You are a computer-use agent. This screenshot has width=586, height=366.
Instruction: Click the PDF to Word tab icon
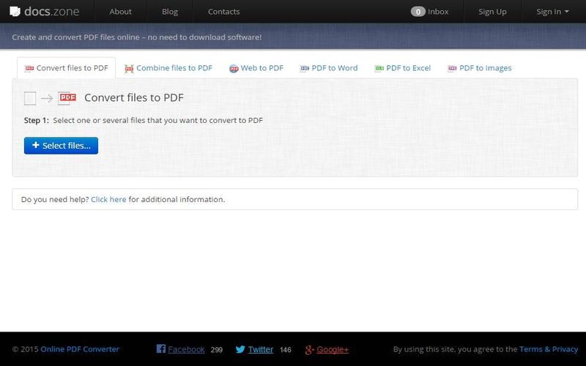click(305, 68)
